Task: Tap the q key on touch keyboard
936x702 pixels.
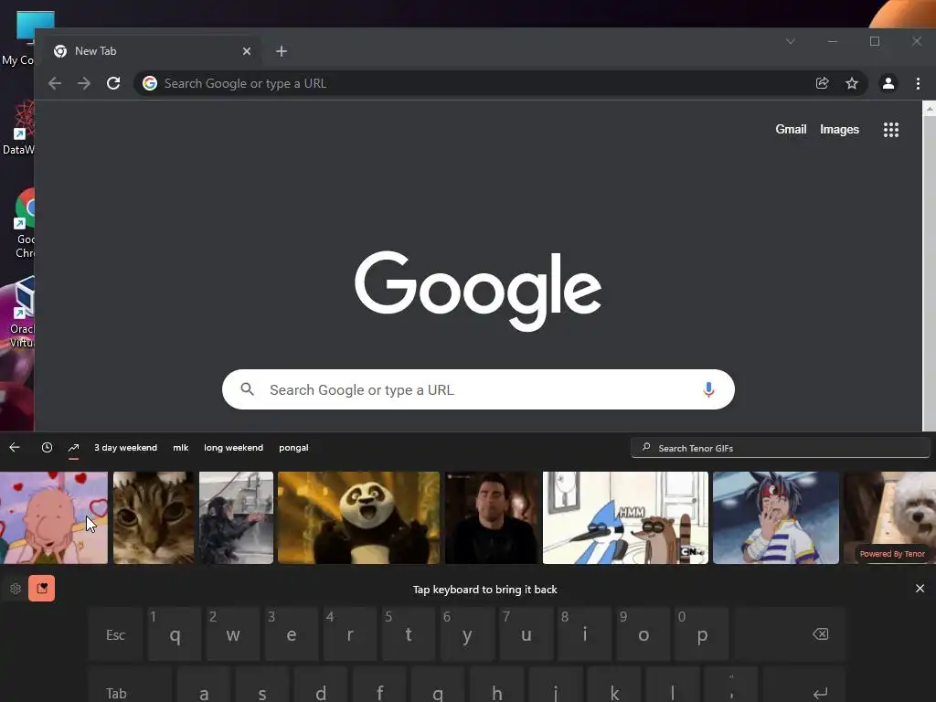Action: (175, 634)
